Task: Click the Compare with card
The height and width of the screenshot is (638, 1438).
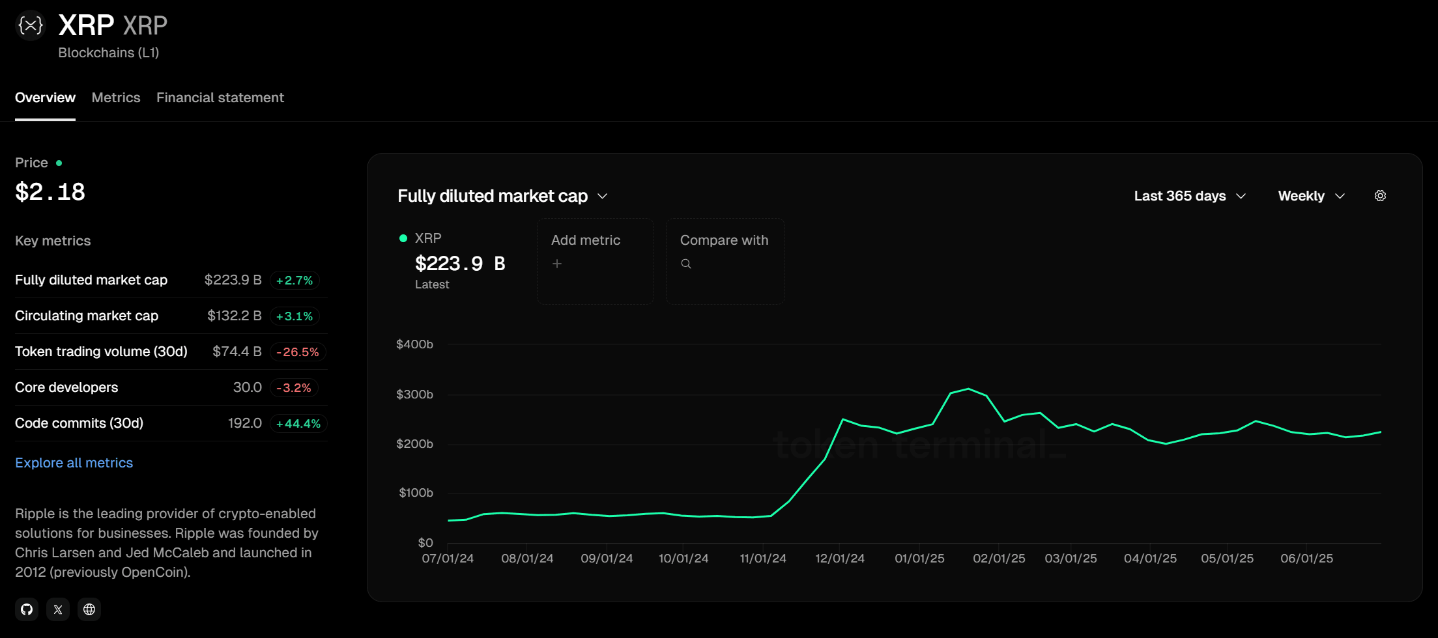Action: point(725,261)
